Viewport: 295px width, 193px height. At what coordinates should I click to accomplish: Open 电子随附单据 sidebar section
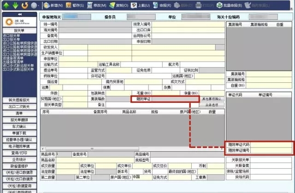19,146
